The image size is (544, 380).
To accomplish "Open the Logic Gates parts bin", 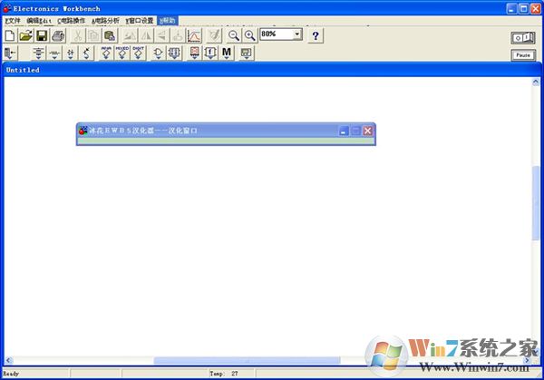I will pyautogui.click(x=158, y=54).
